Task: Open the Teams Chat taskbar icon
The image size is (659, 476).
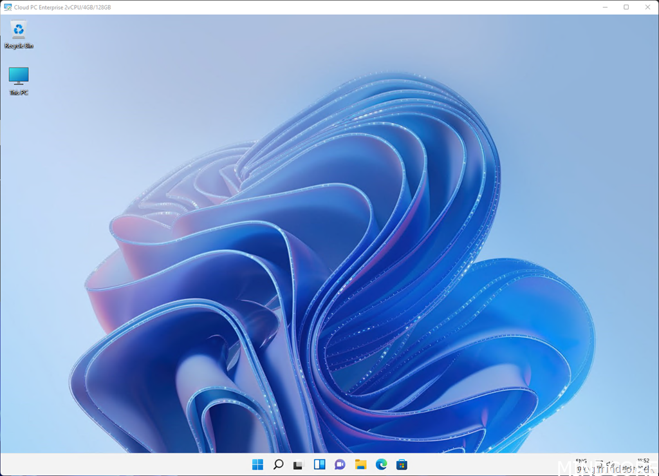Action: click(340, 464)
